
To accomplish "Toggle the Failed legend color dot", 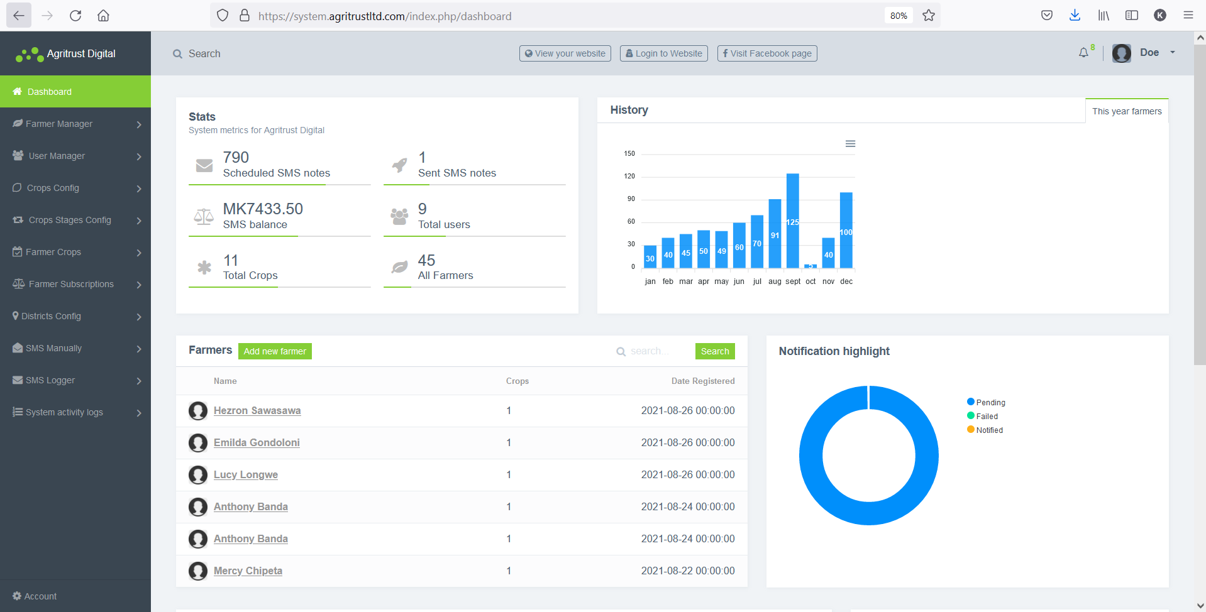I will [971, 416].
